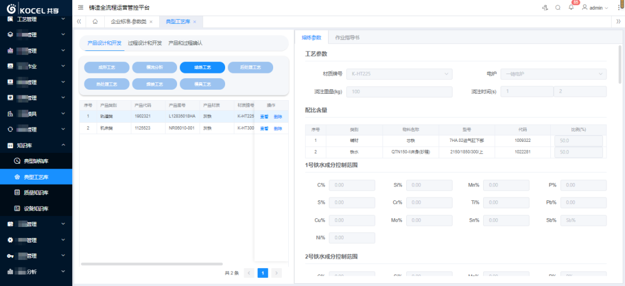Screen dimensions: 625x286
Task: Switch to 过程设计和开发 tab
Action: click(145, 43)
